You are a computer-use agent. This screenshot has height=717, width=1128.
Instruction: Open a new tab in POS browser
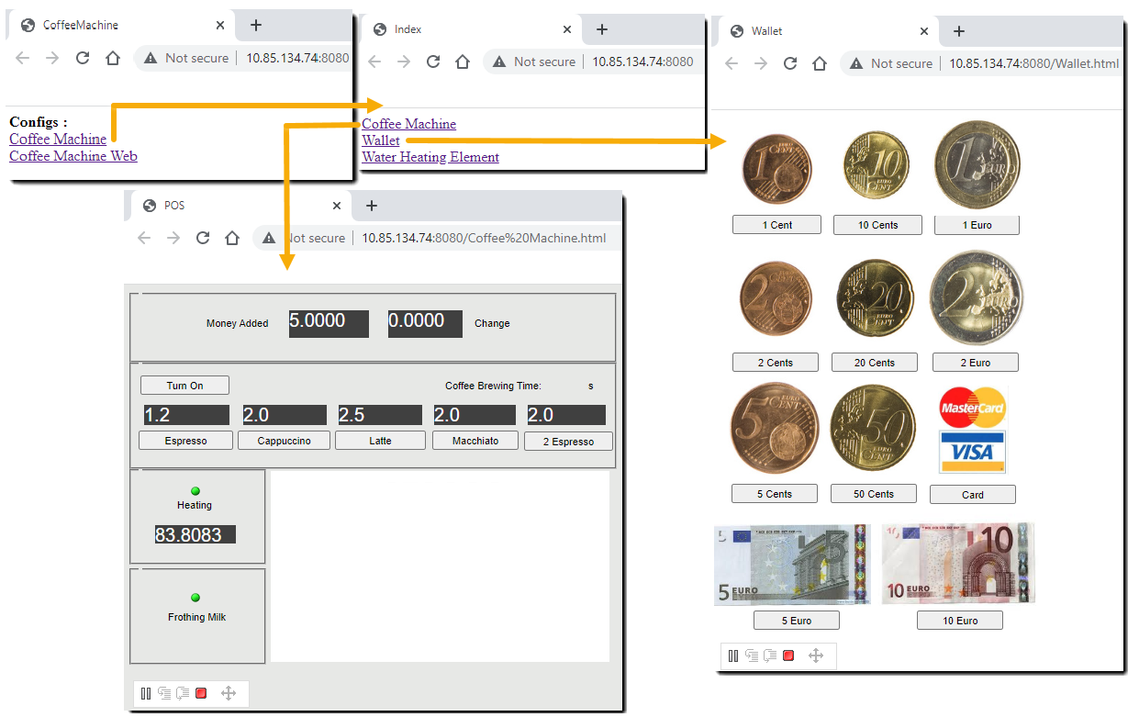[372, 206]
